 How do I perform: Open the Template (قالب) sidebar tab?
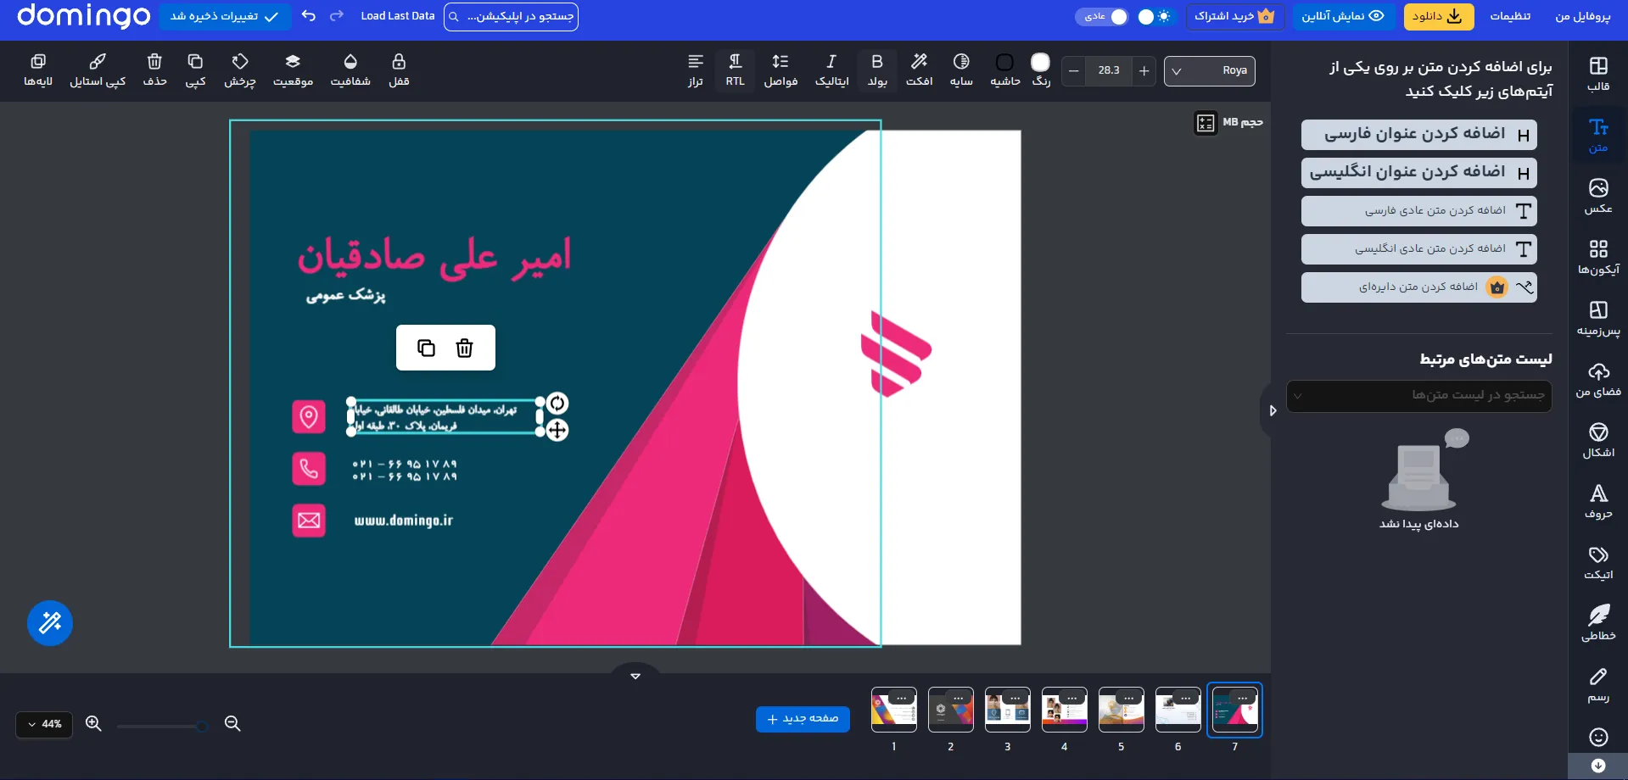point(1598,74)
